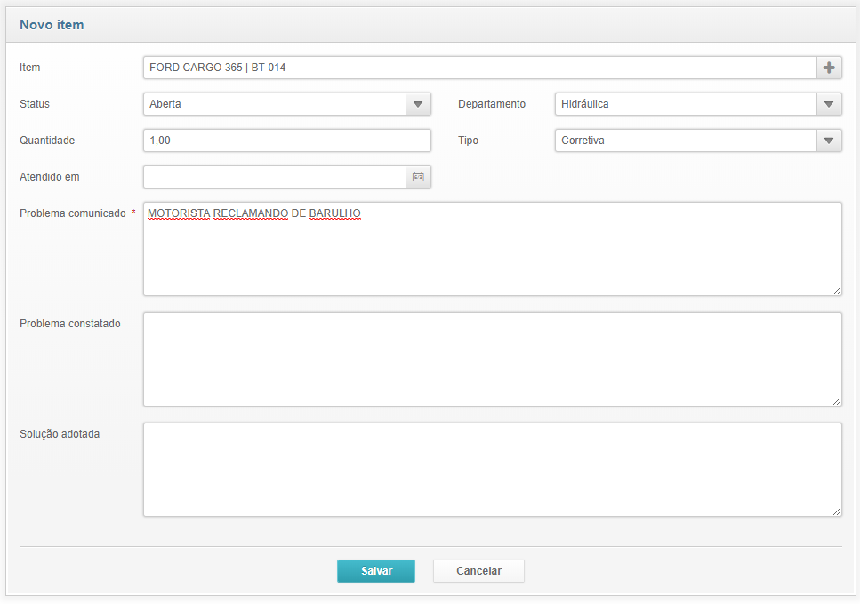The image size is (860, 604).
Task: Expand the Status dropdown arrow
Action: click(x=418, y=104)
